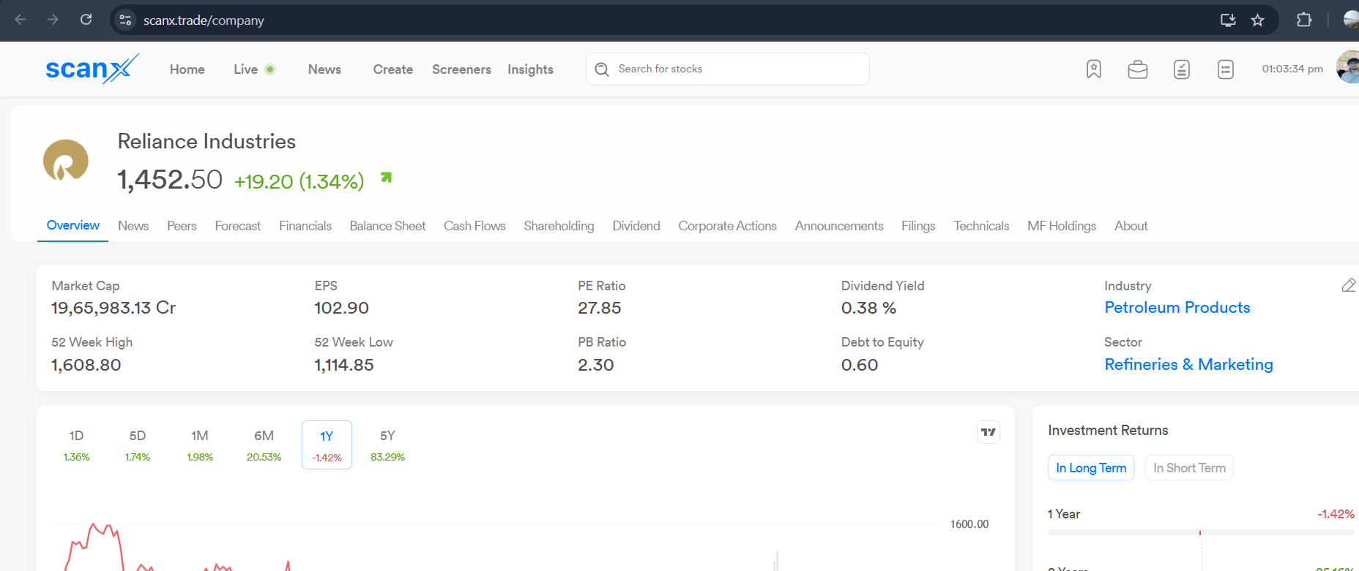Switch to the Cash Flows tab
Viewport: 1359px width, 571px height.
pos(474,226)
